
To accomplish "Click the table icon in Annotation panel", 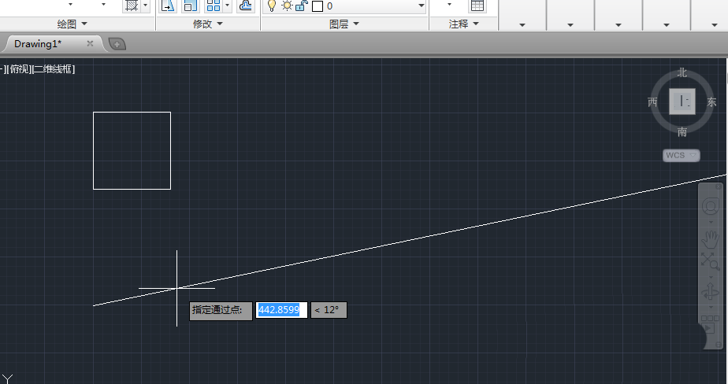I will (477, 6).
